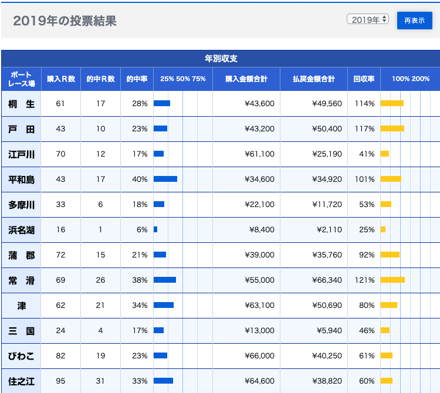
Task: Click the ¥38,820 payout for 住之江
Action: point(327,381)
